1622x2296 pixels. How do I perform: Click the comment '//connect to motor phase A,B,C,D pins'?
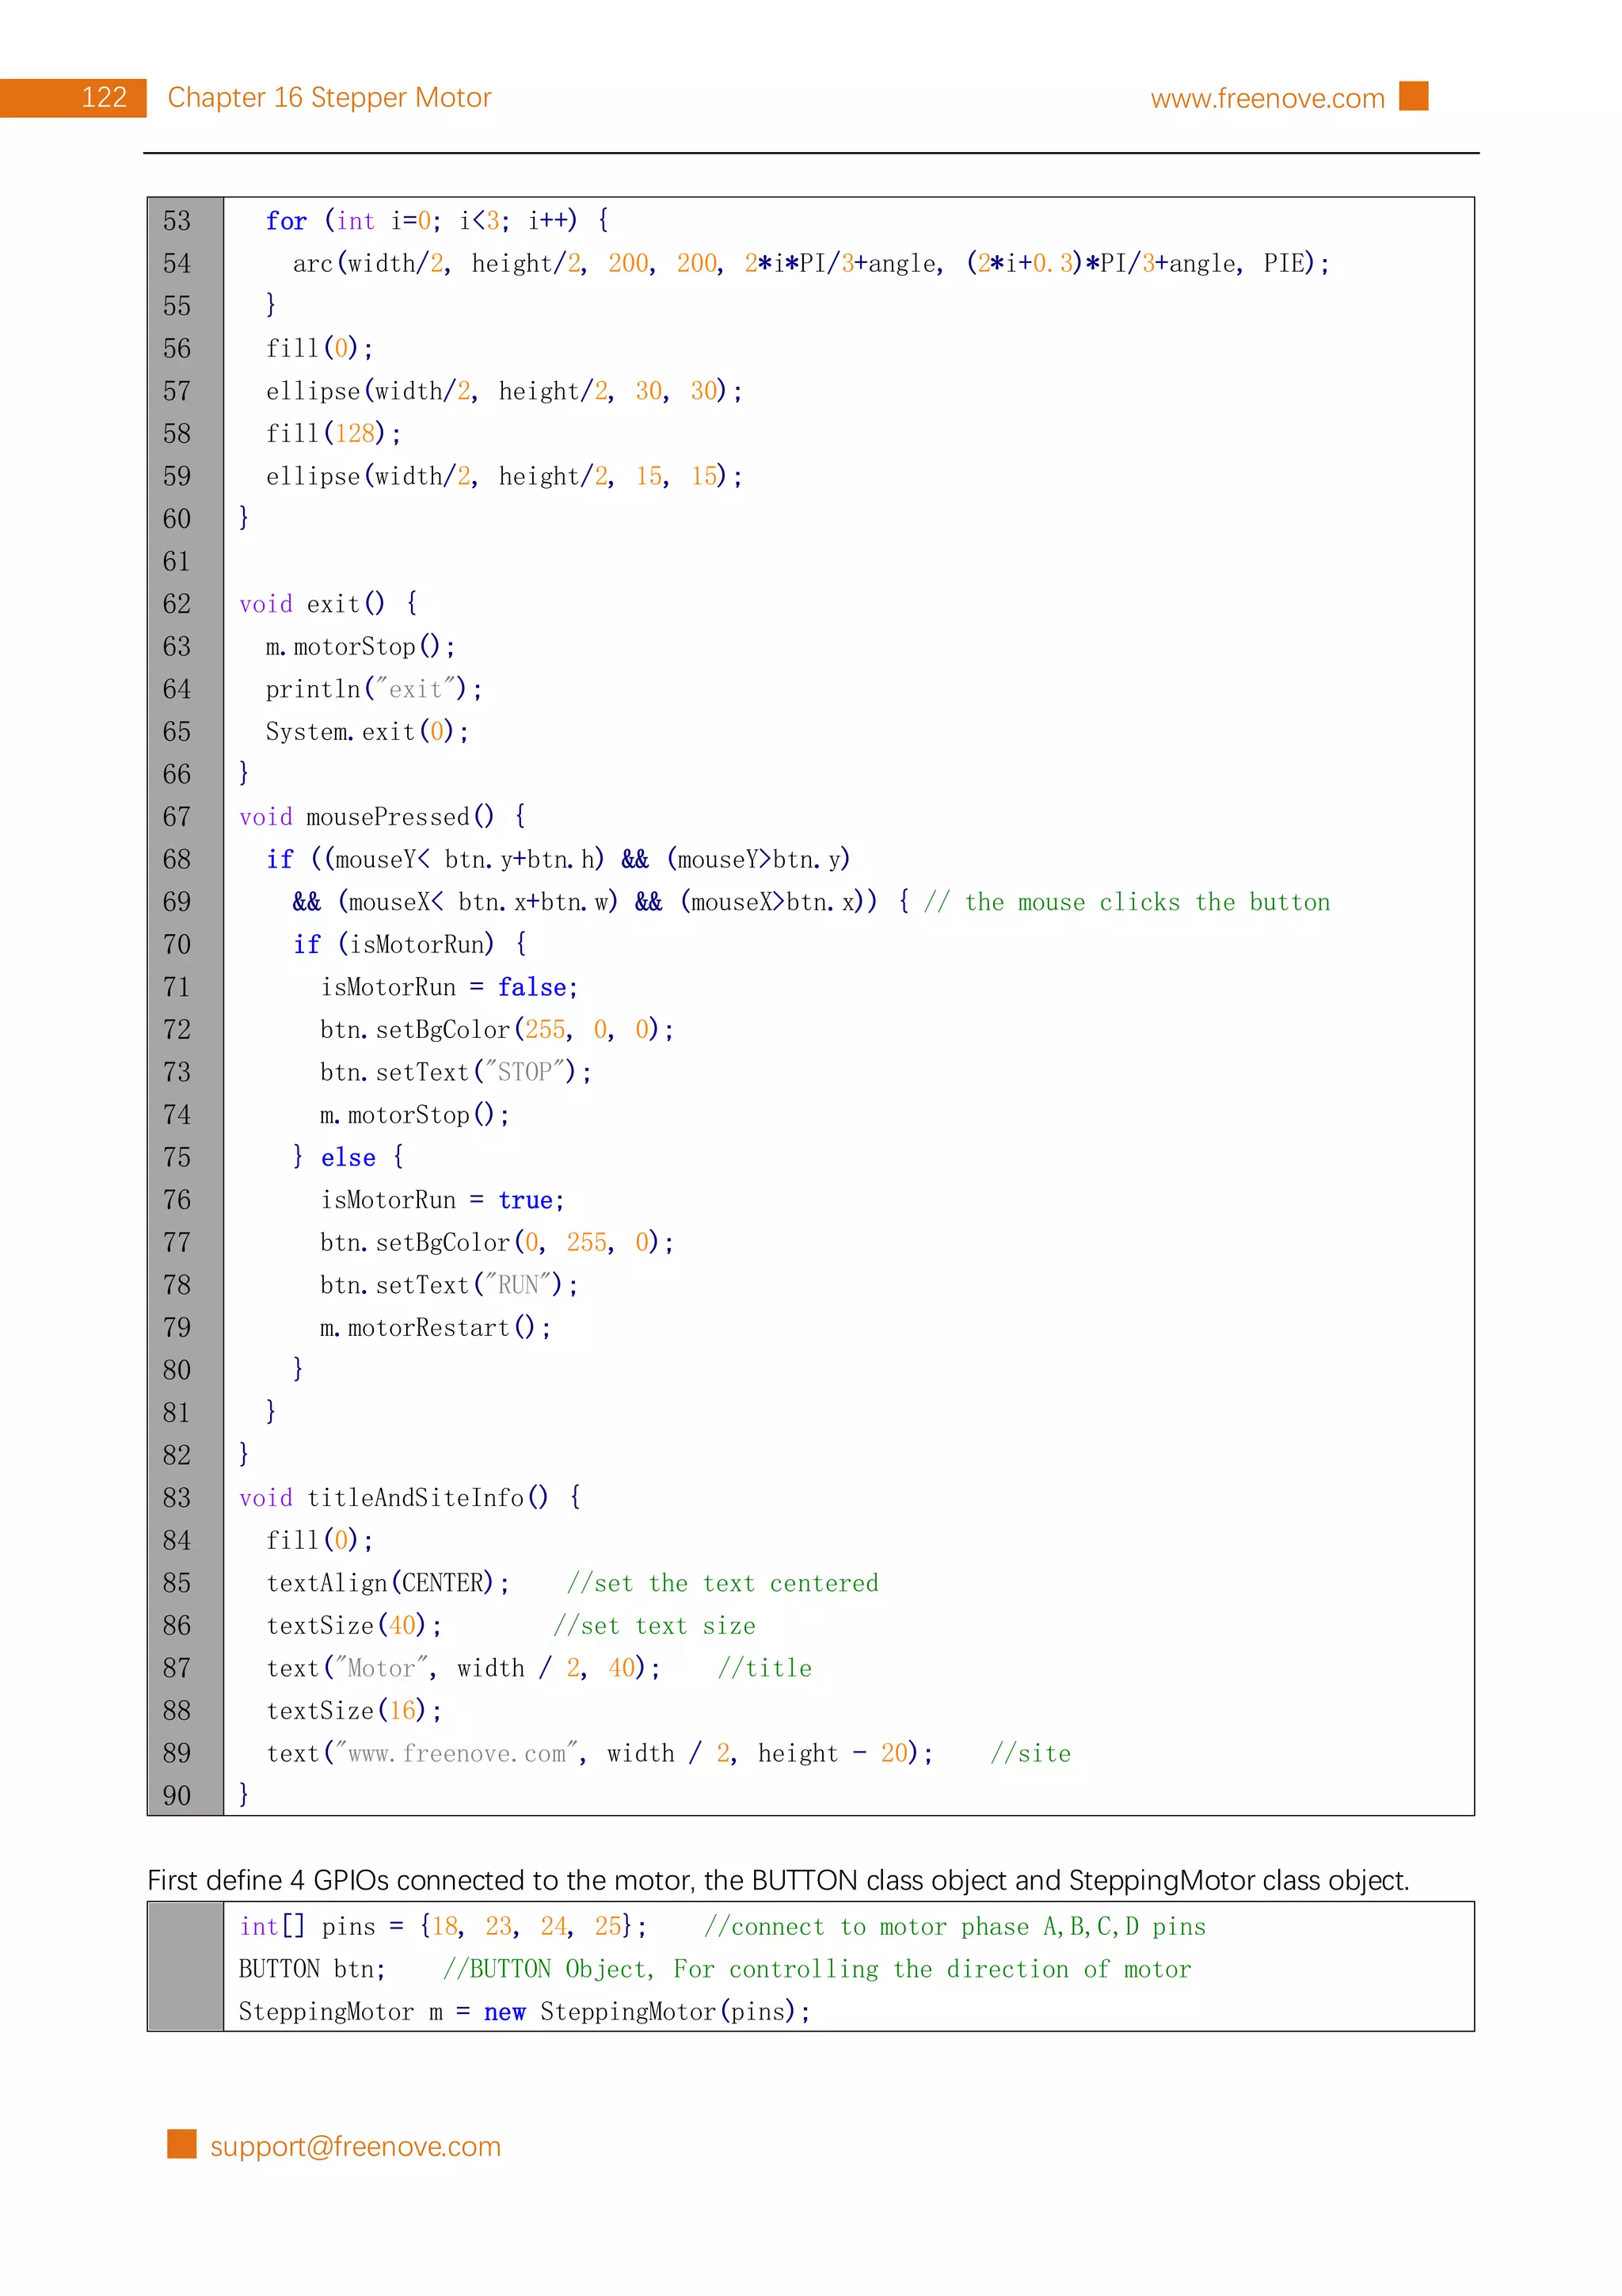click(954, 1927)
